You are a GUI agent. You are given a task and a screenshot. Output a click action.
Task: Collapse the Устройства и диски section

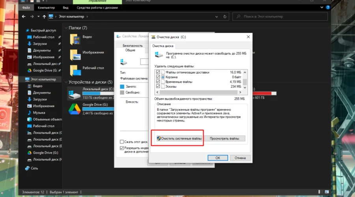(x=66, y=82)
